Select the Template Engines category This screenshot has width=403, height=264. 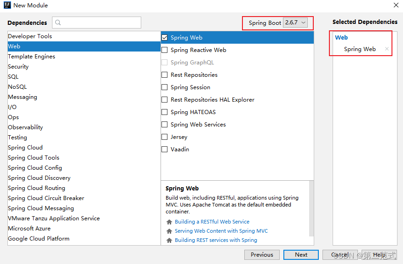pos(84,57)
